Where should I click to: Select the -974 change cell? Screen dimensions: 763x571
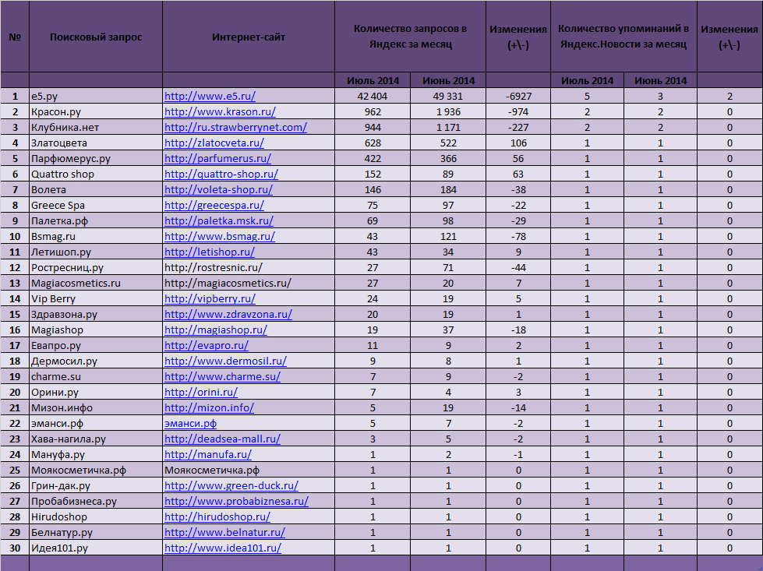518,112
